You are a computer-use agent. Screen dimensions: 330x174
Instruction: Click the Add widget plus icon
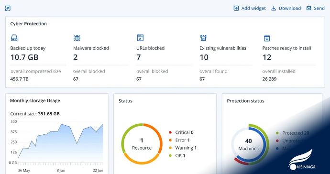coord(236,8)
